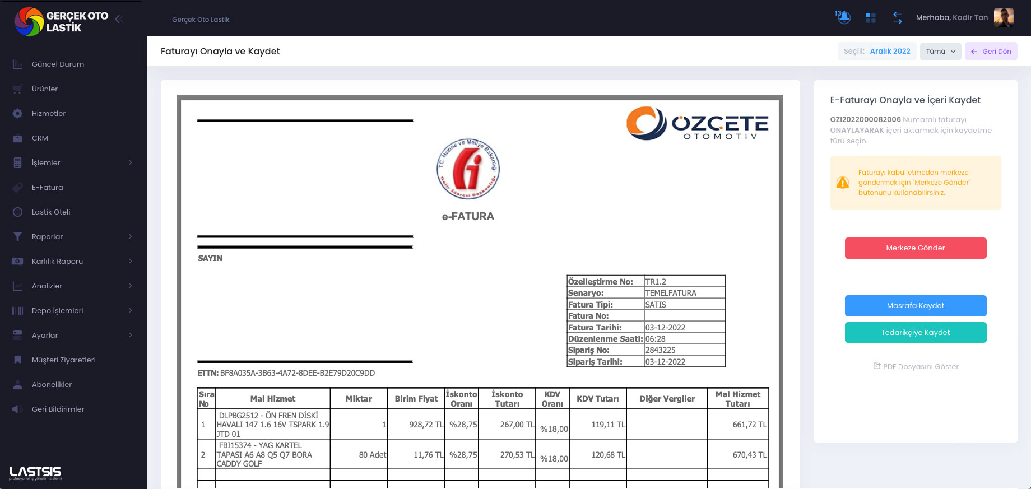Click the Güncel Durum chart icon
This screenshot has width=1031, height=489.
(17, 64)
